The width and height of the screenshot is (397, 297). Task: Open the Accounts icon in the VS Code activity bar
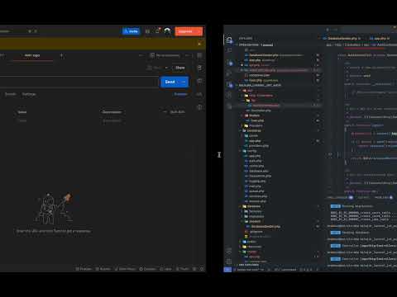229,251
